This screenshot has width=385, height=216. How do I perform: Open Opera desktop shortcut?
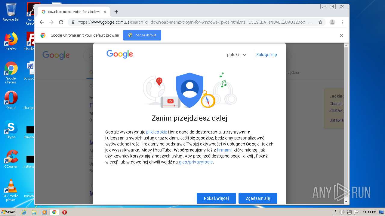[x=11, y=100]
